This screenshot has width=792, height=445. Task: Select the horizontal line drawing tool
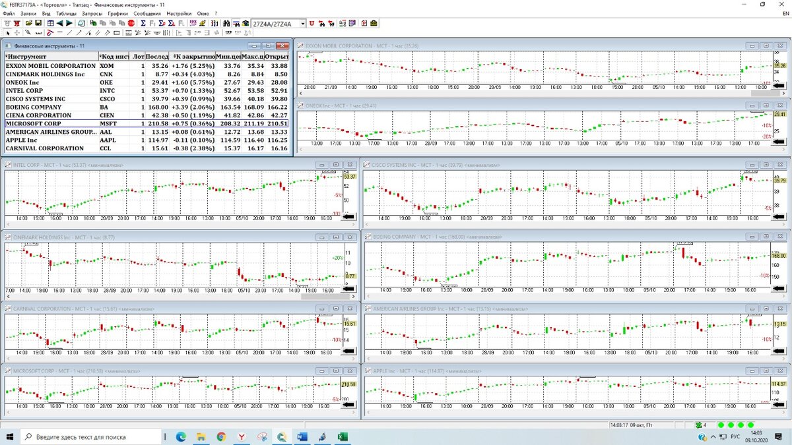click(x=60, y=32)
